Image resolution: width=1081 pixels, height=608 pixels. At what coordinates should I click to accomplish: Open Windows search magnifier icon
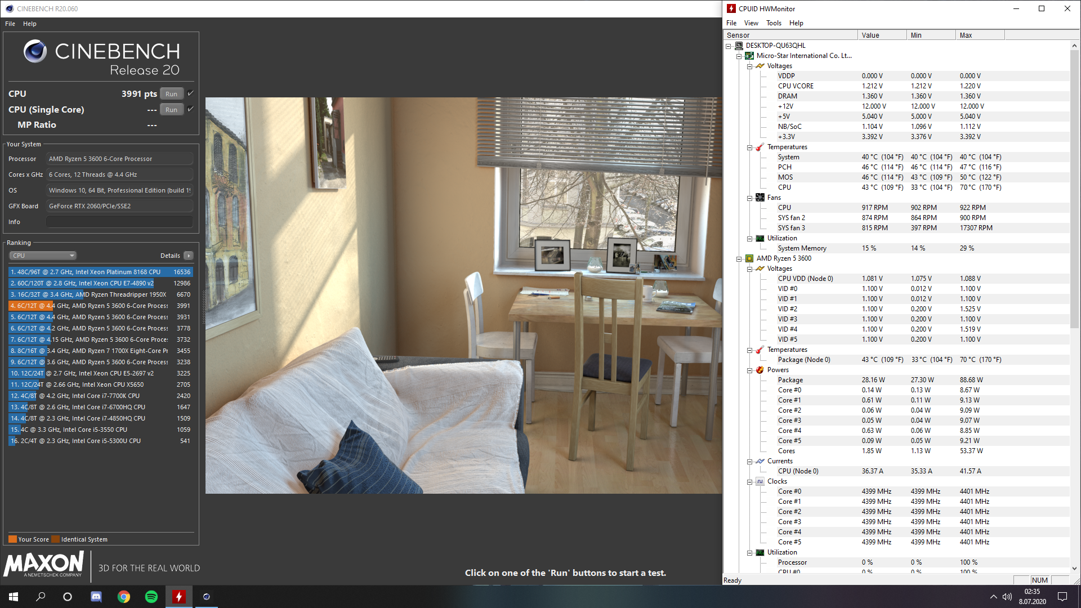point(41,597)
